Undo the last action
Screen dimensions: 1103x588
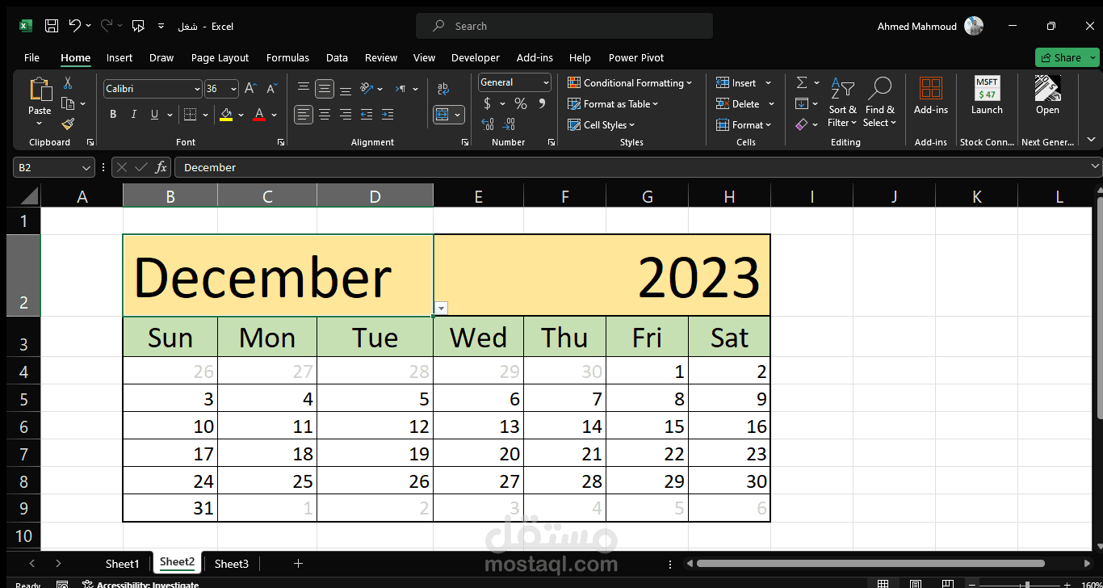75,26
